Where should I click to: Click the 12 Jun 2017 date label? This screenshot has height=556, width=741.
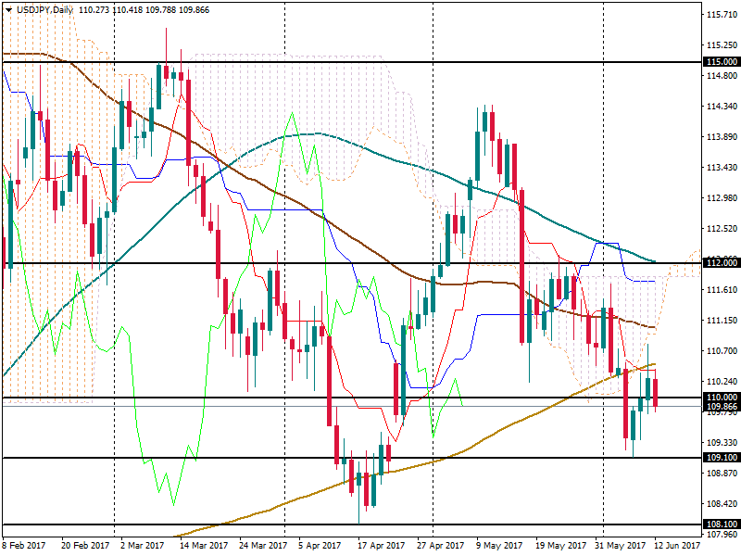click(678, 546)
